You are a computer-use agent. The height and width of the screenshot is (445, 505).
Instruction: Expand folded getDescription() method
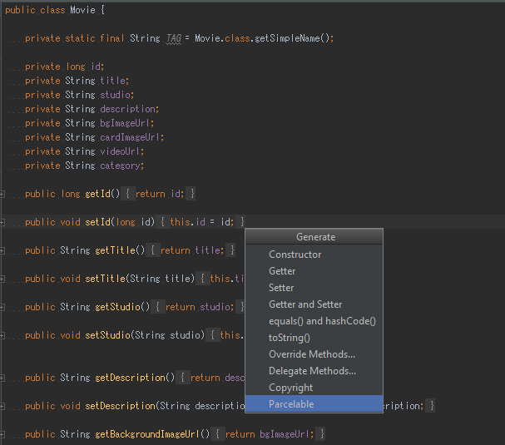click(x=2, y=378)
